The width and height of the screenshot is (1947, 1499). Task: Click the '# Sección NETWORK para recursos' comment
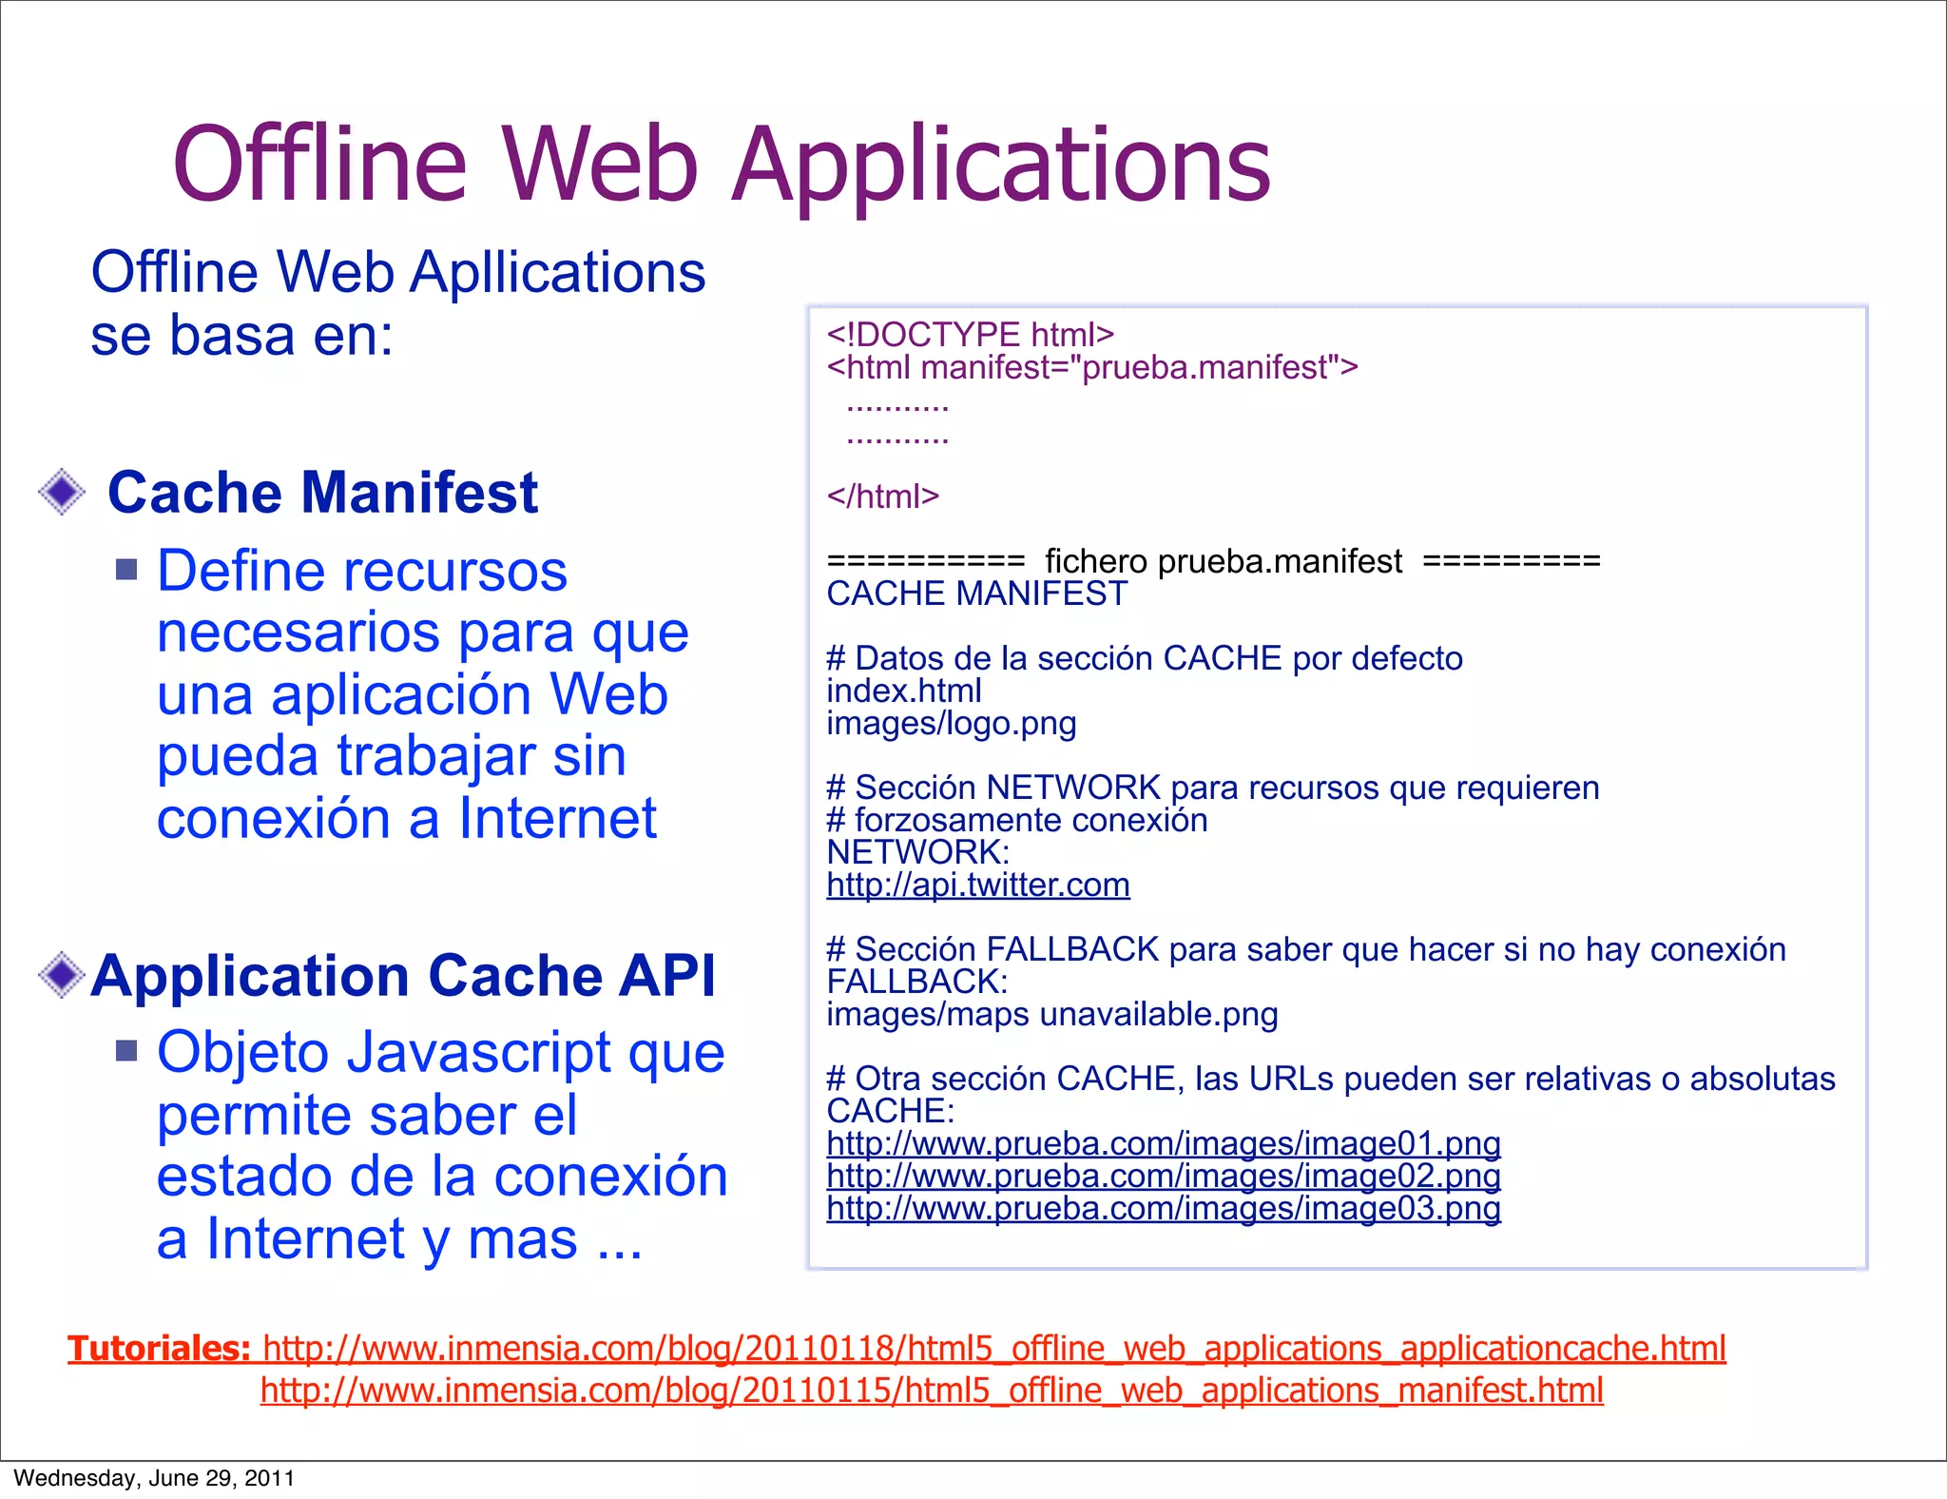pos(1213,788)
